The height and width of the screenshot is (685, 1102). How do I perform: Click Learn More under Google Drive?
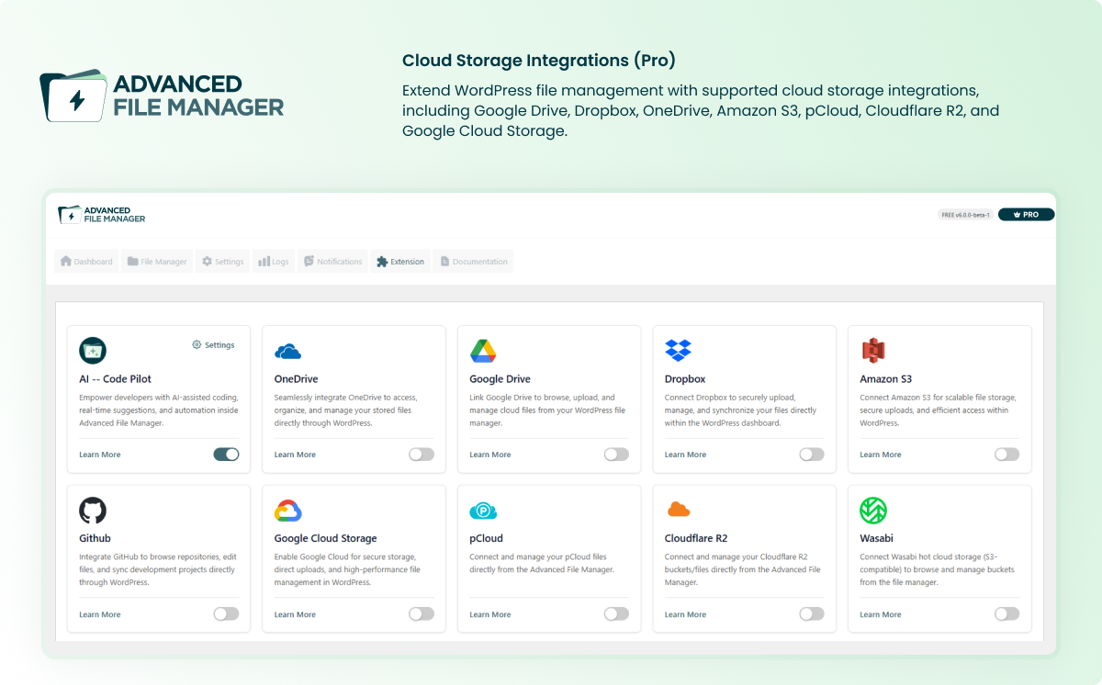click(490, 455)
